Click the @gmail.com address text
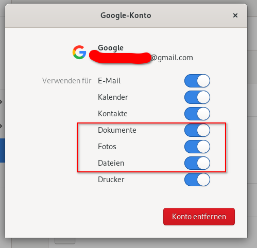The height and width of the screenshot is (248, 257). click(172, 58)
